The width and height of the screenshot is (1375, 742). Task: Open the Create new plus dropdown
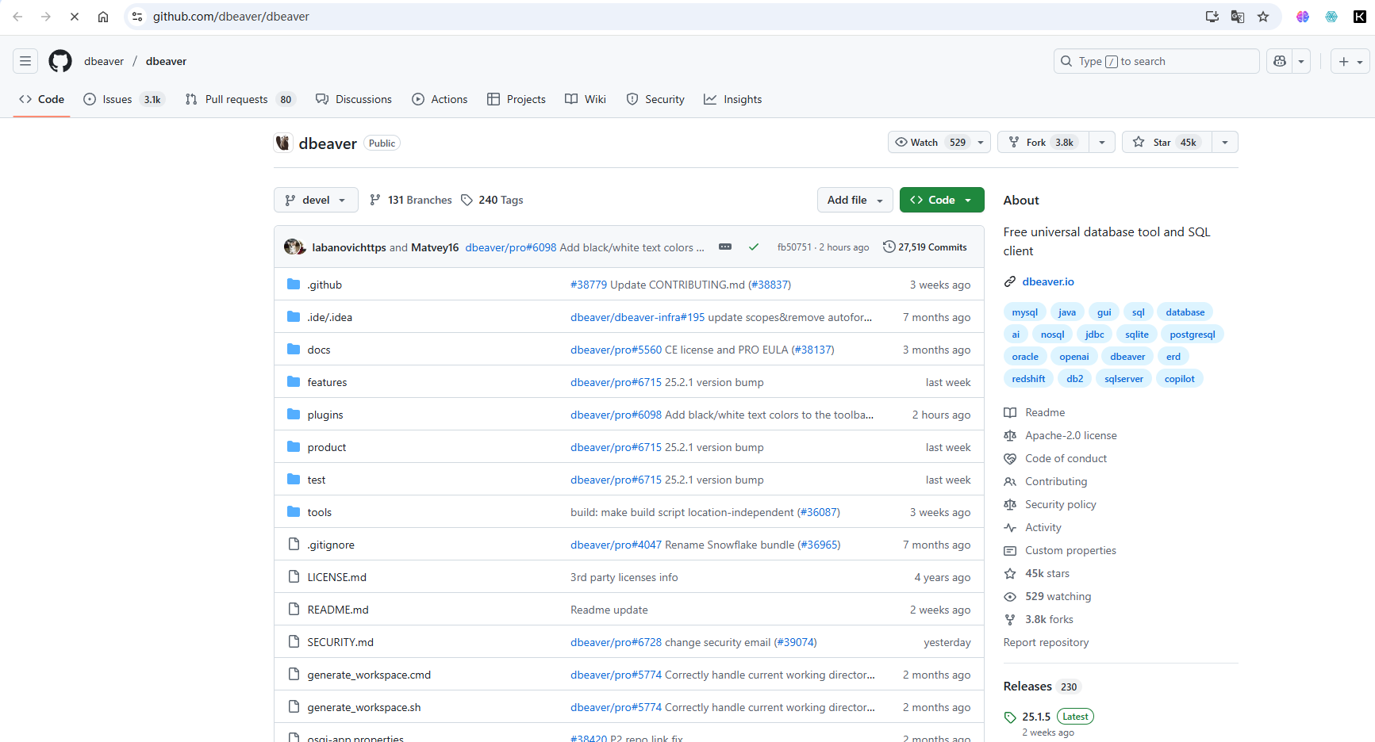[x=1350, y=61]
